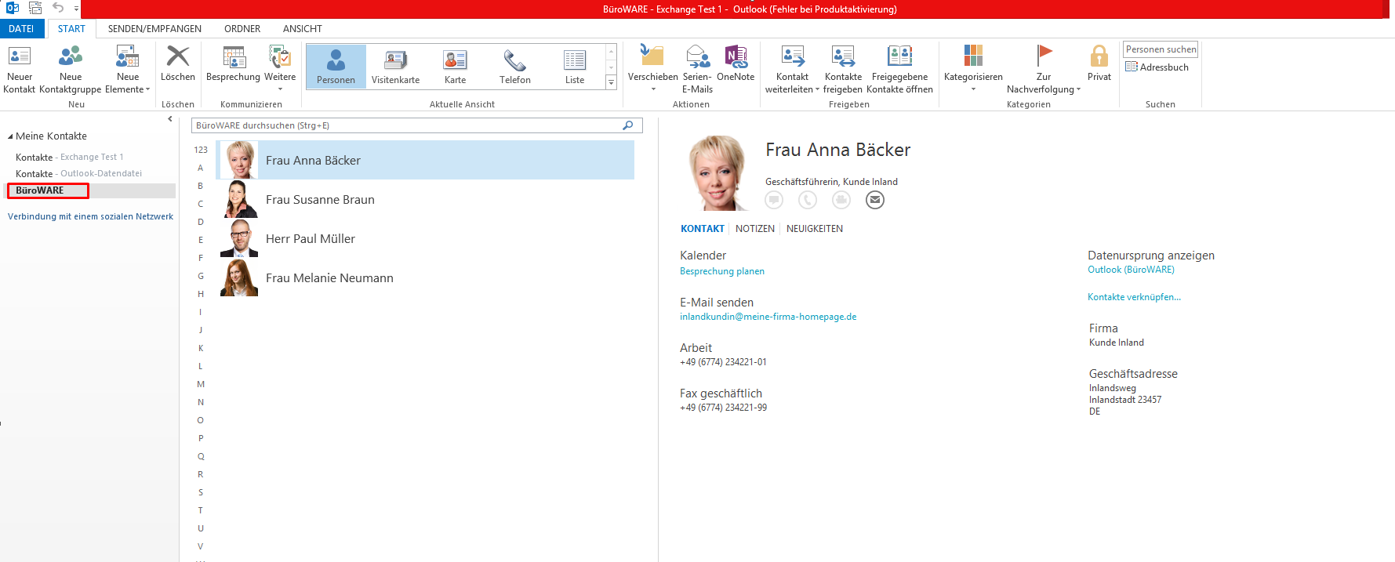The width and height of the screenshot is (1395, 562).
Task: Click the Besprechung planen link
Action: click(x=721, y=271)
